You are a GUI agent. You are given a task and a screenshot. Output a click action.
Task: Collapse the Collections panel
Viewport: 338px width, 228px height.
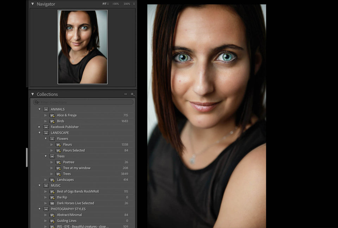(33, 94)
